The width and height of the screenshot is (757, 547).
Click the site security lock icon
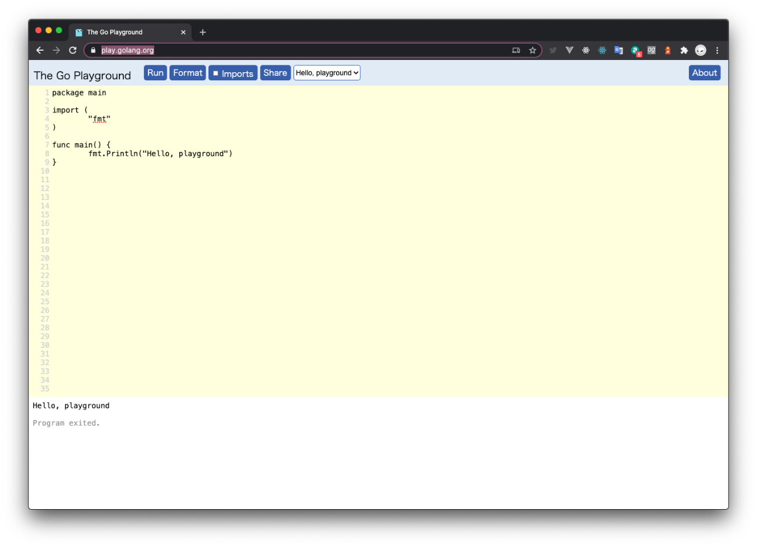pos(93,50)
